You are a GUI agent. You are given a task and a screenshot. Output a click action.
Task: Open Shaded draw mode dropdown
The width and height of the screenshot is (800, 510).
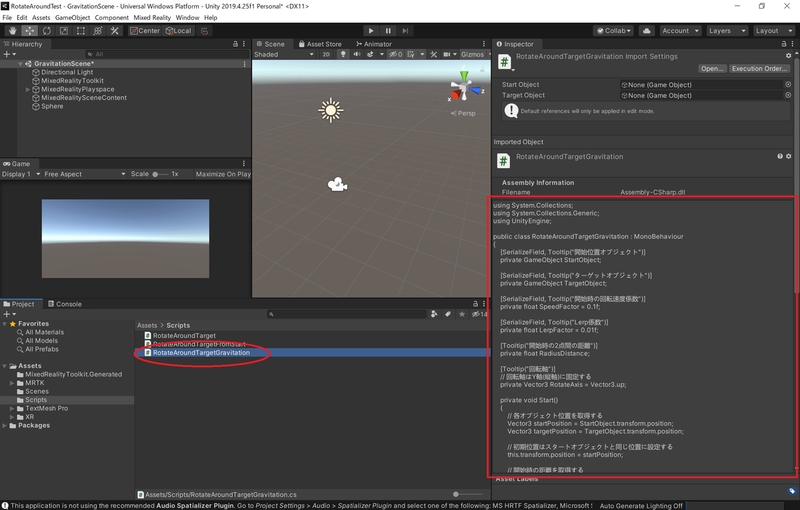tap(283, 55)
